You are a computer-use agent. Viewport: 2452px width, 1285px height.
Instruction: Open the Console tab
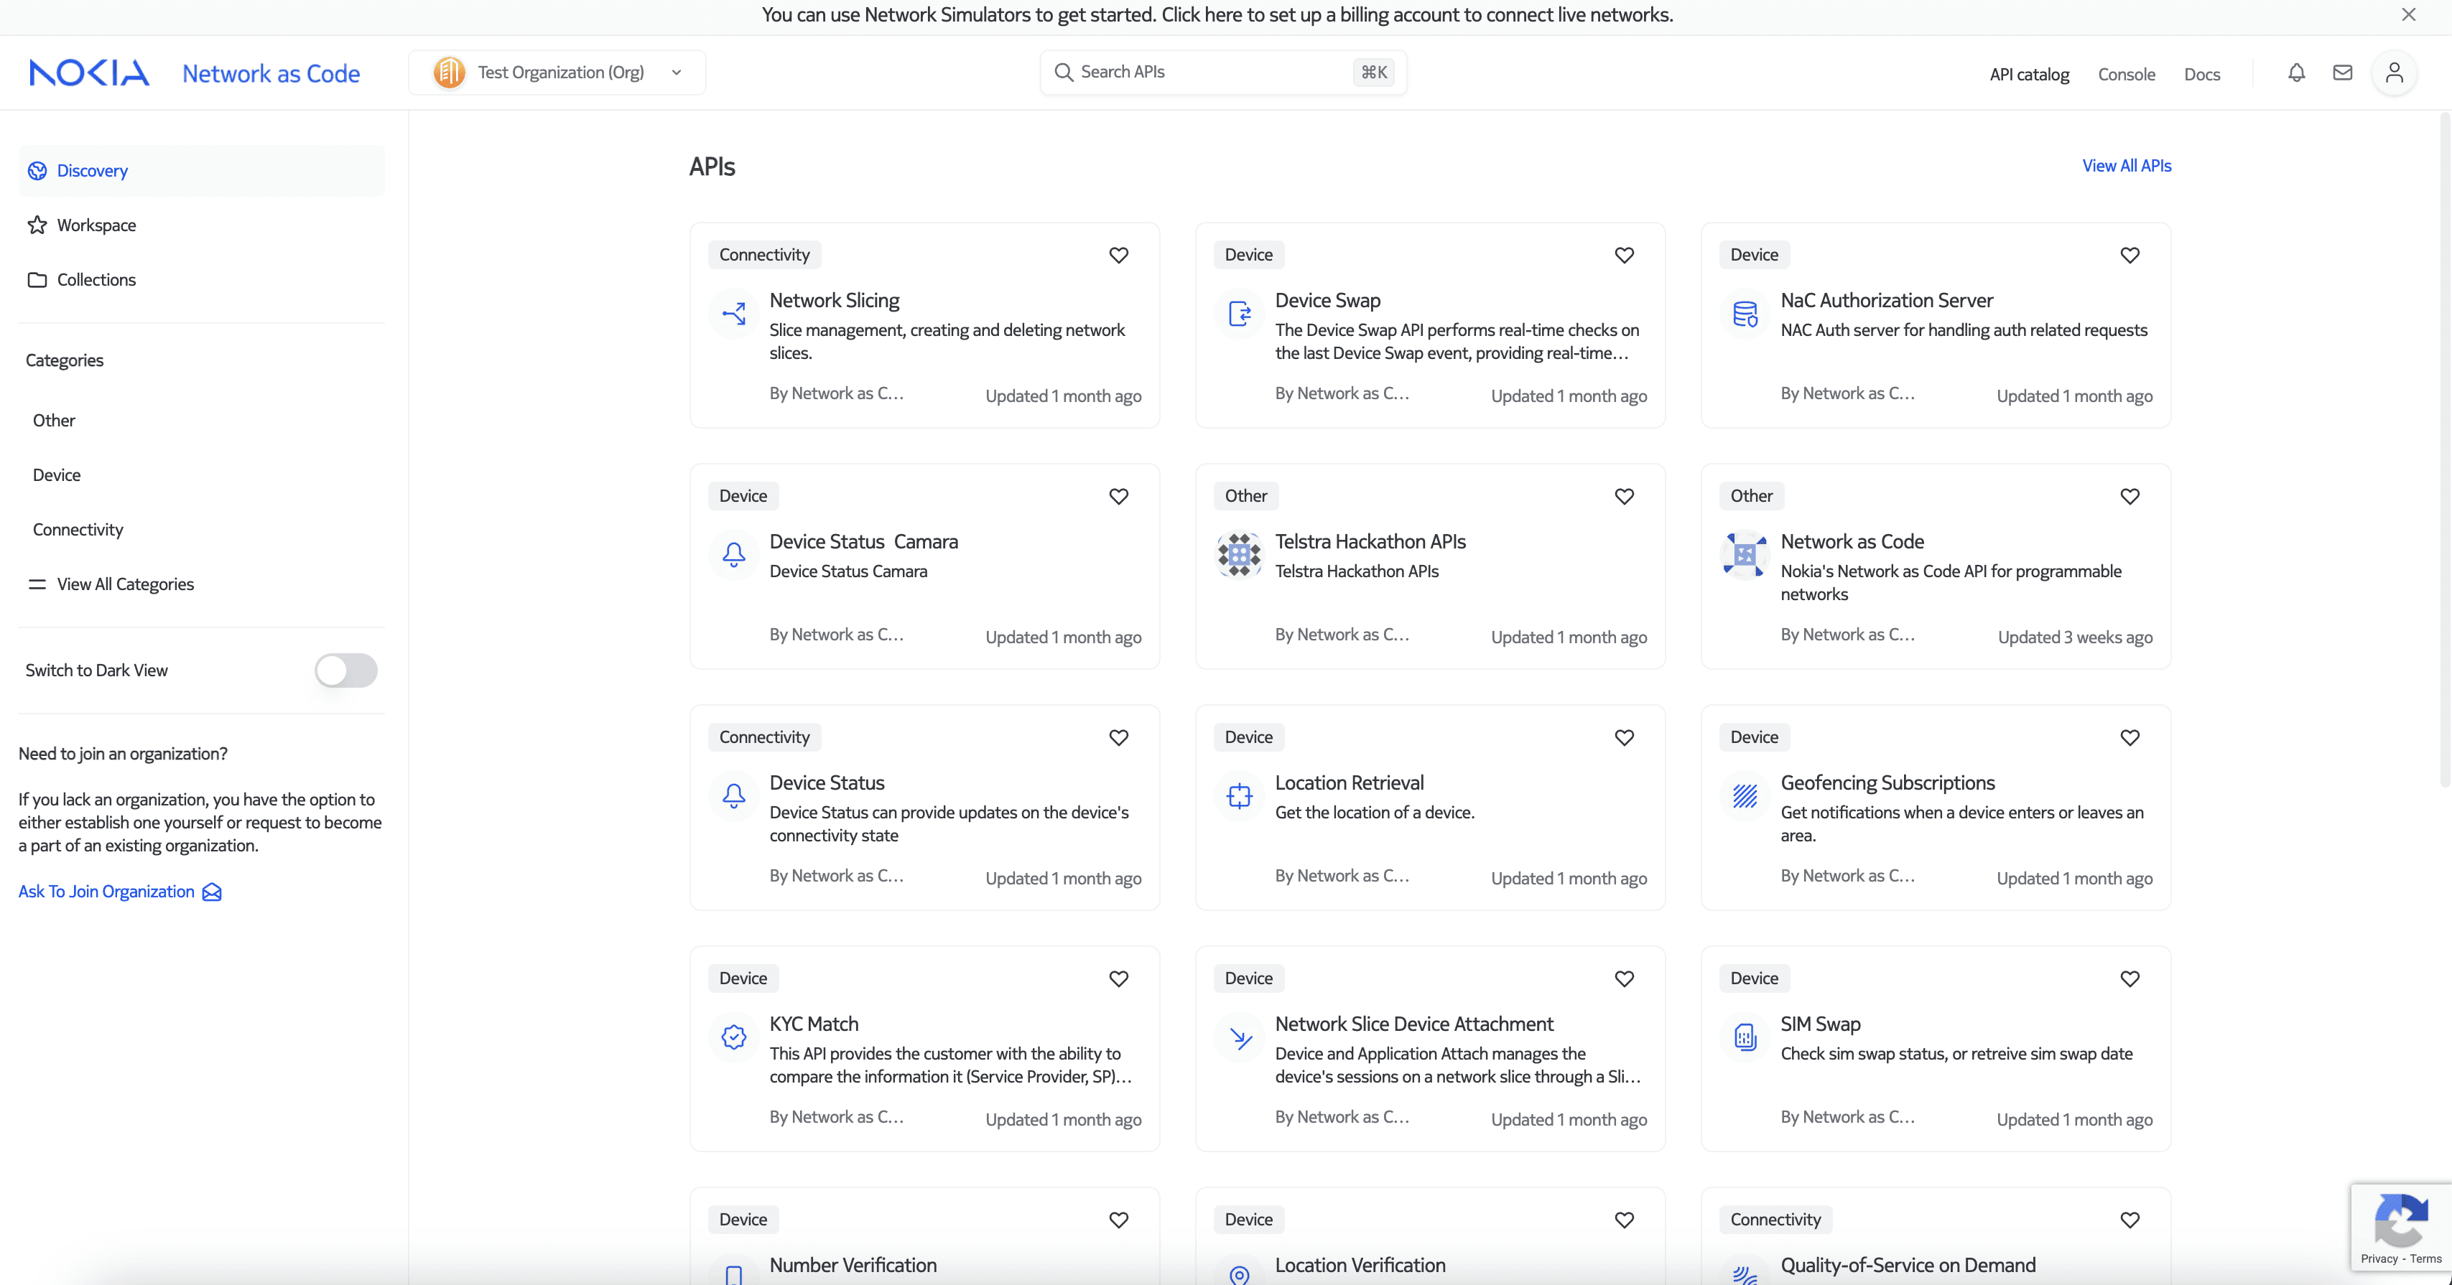click(2125, 74)
